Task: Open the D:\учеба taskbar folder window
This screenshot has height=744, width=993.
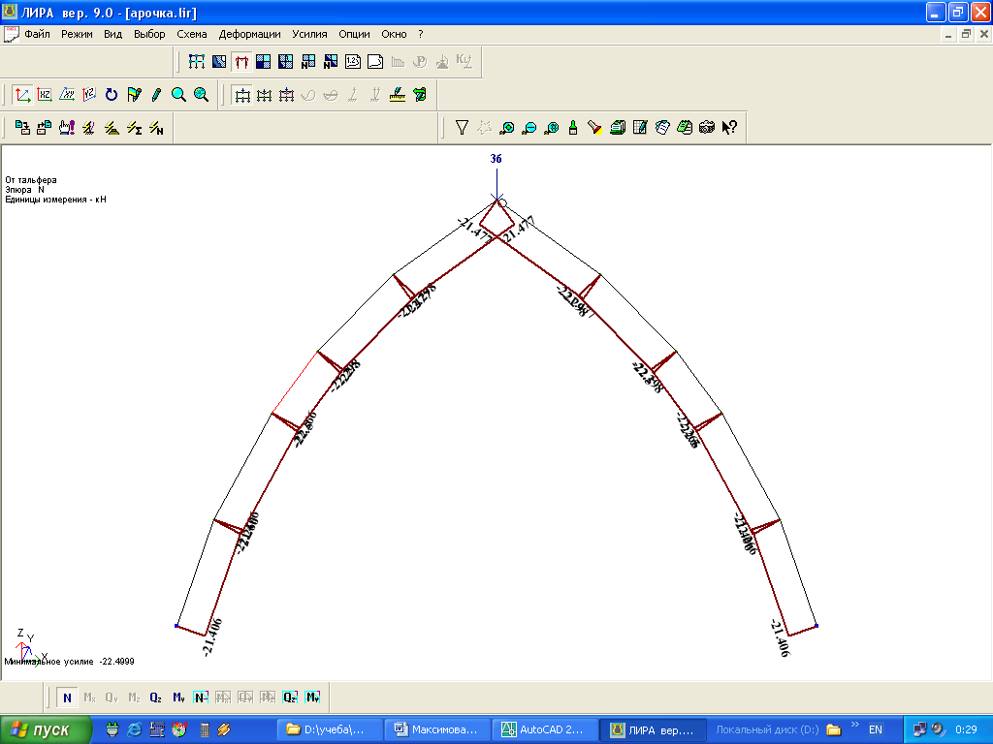Action: tap(330, 730)
